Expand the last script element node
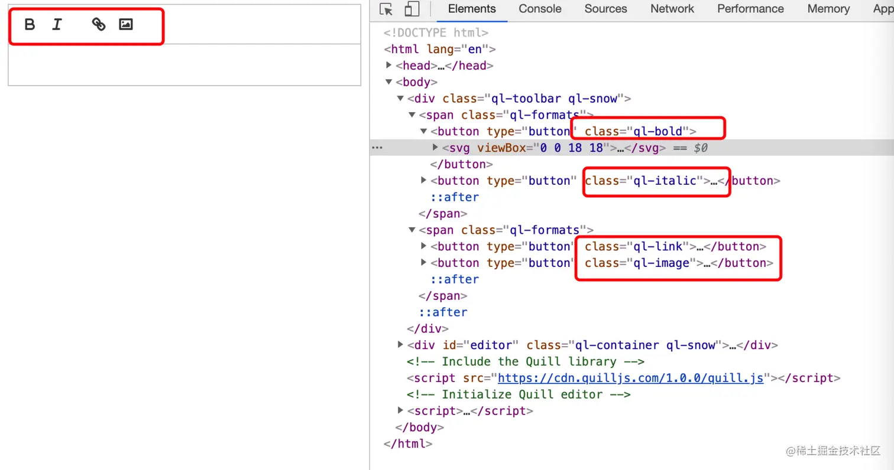Viewport: 894px width, 470px height. [x=401, y=411]
